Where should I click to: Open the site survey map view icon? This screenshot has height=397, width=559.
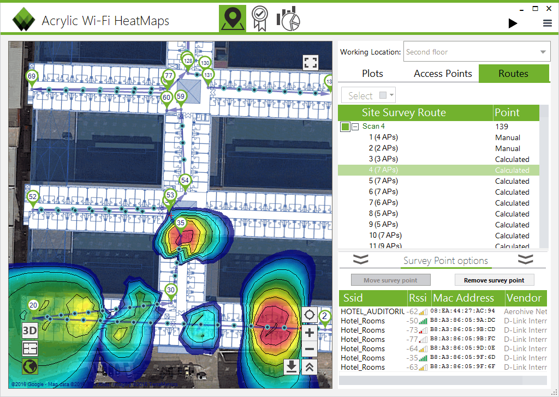[x=233, y=19]
